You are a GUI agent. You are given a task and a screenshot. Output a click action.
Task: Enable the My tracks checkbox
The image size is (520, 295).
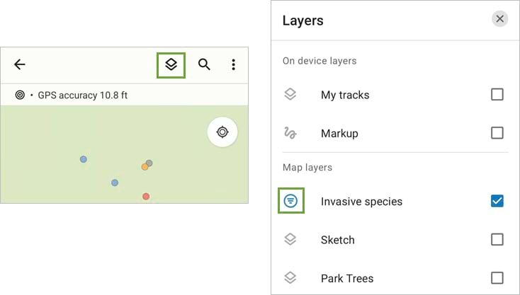pos(497,95)
